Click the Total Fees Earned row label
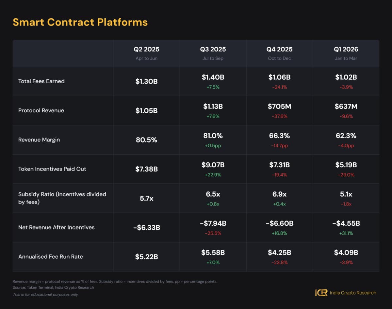 [x=41, y=81]
